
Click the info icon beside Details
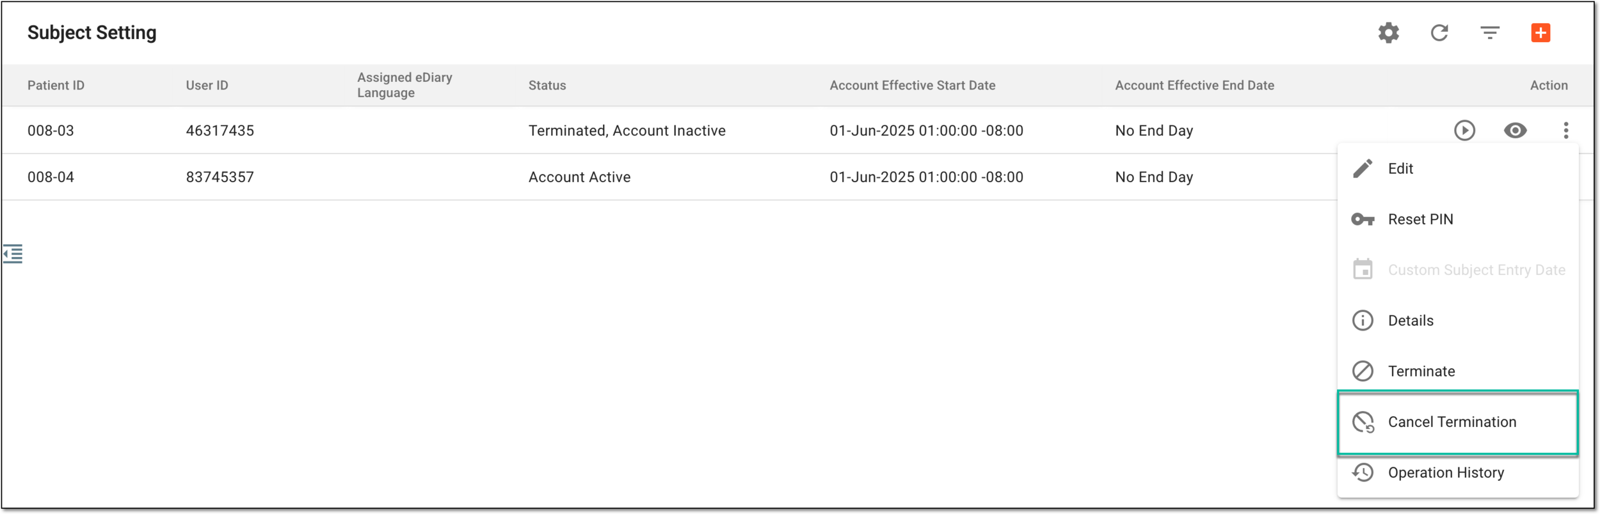[x=1363, y=320]
